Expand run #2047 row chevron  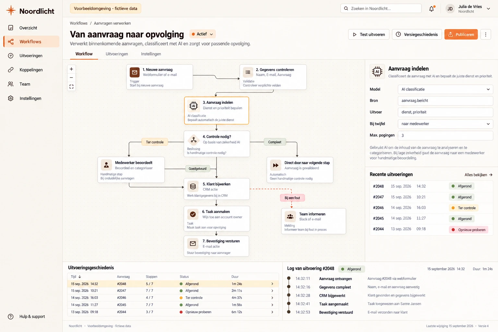272,291
